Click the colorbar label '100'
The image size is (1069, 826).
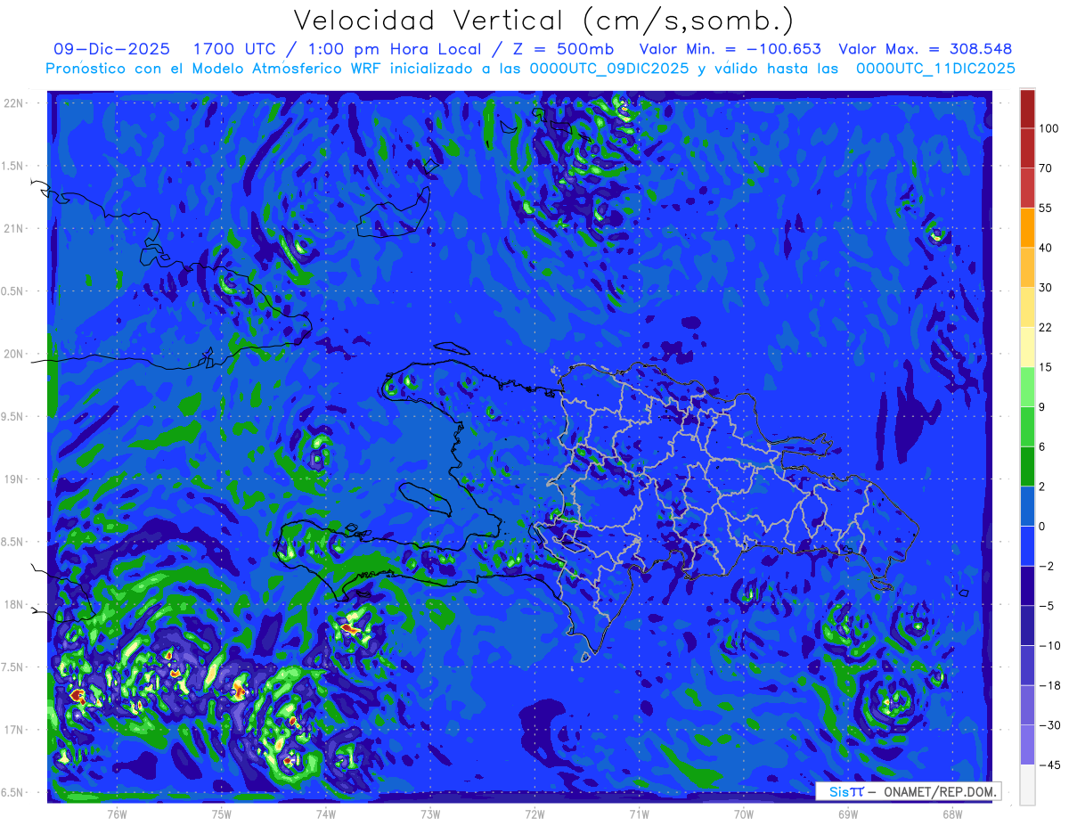click(x=1049, y=128)
